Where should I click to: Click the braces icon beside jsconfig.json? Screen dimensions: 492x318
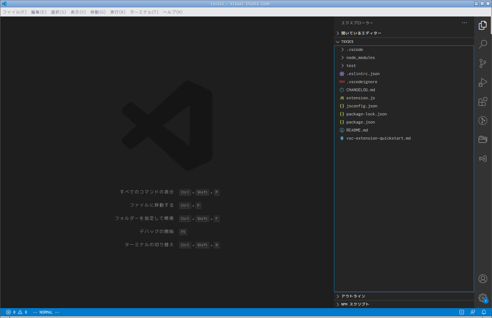tap(342, 106)
